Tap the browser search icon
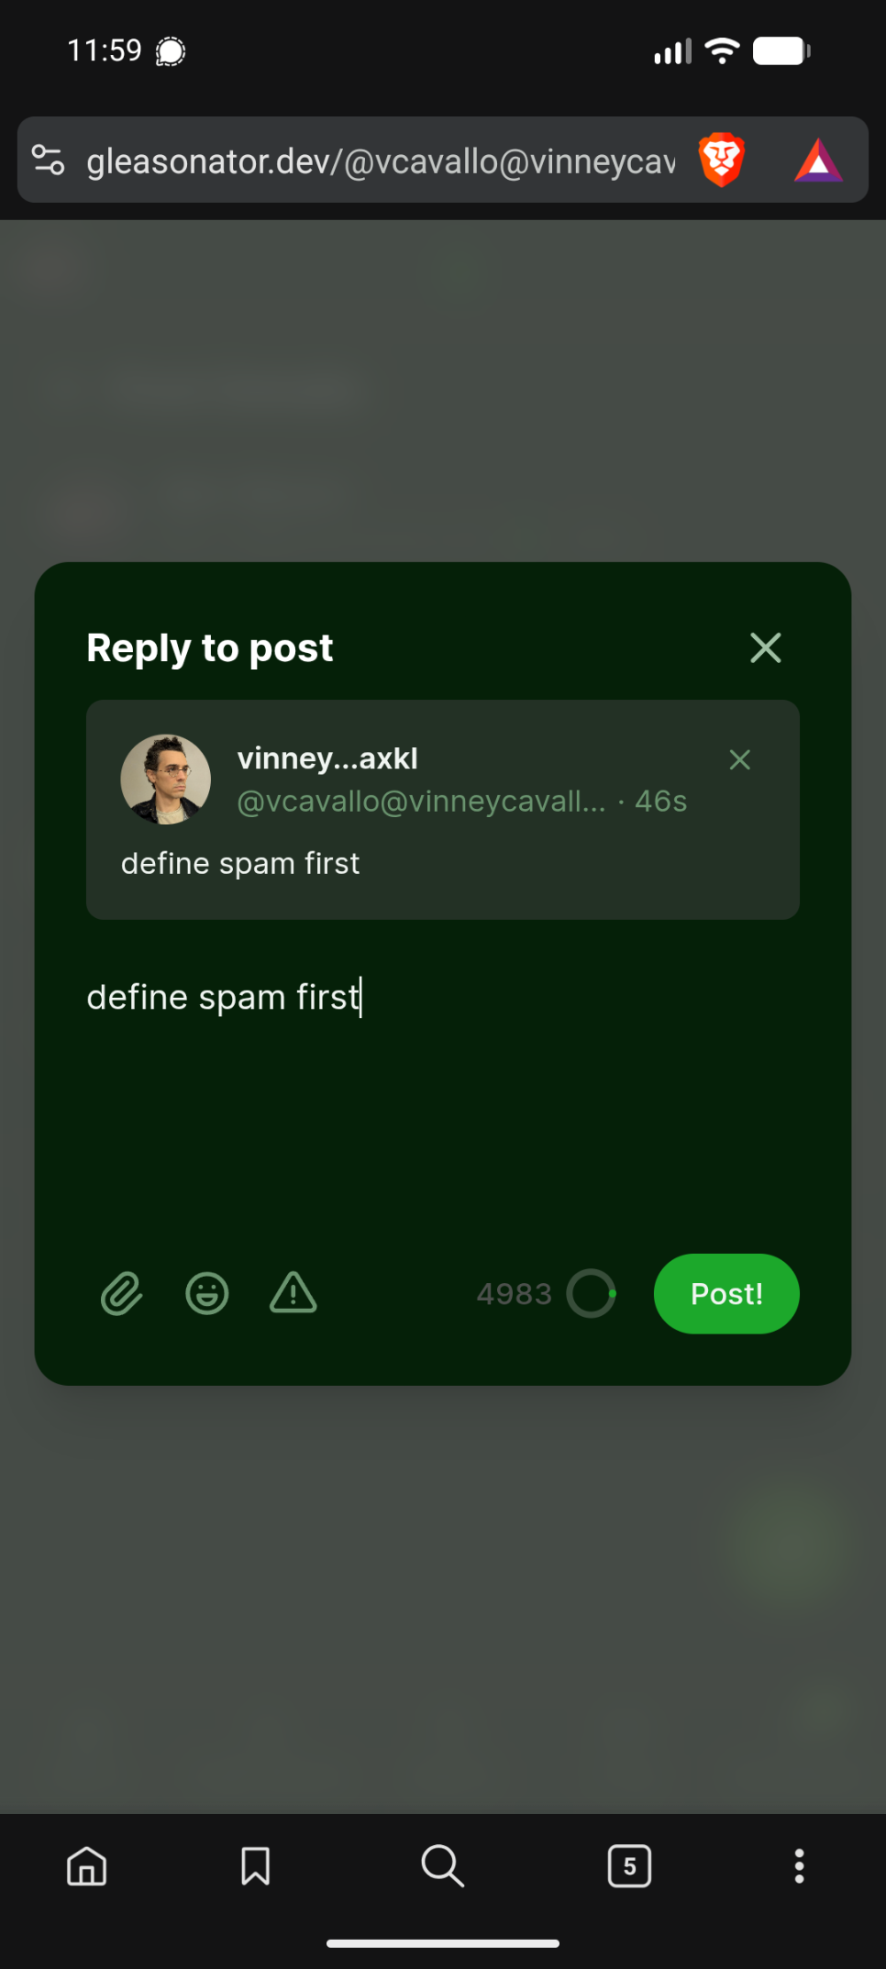The image size is (886, 1969). tap(442, 1865)
